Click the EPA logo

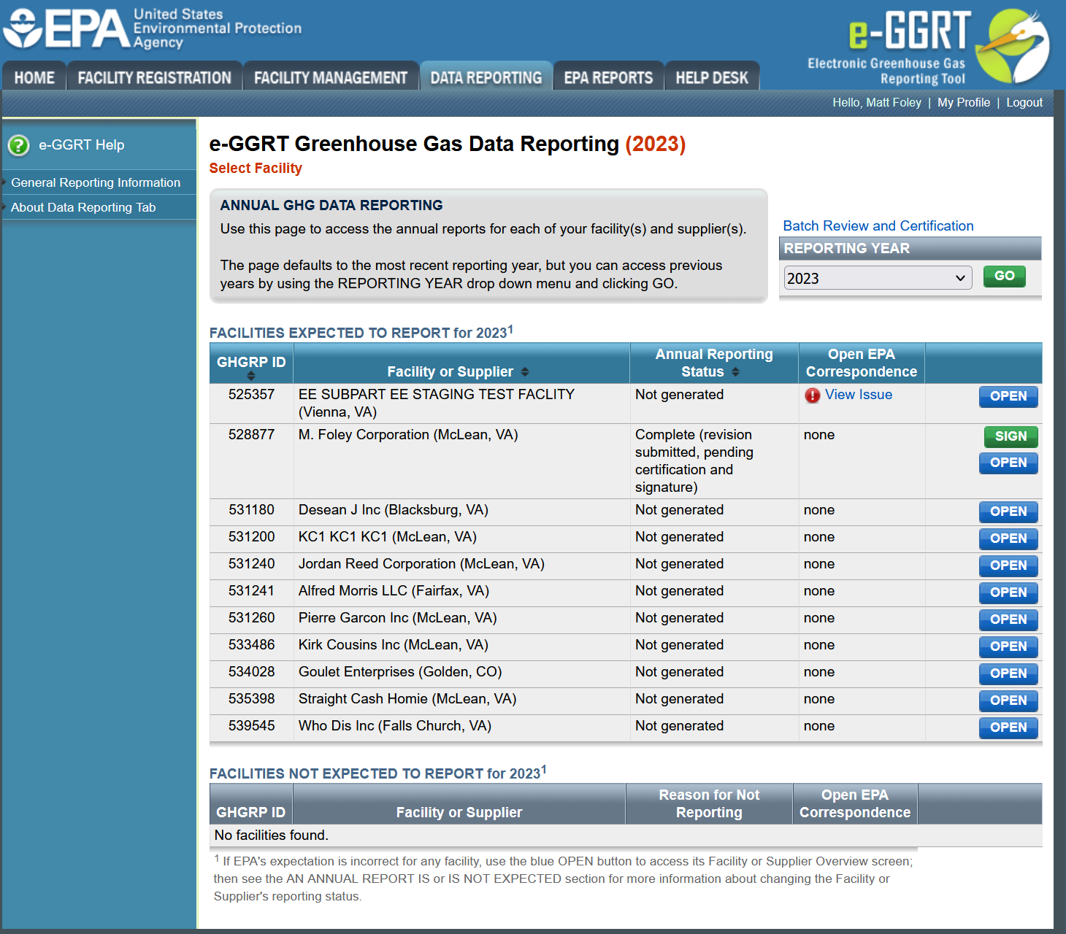[152, 28]
